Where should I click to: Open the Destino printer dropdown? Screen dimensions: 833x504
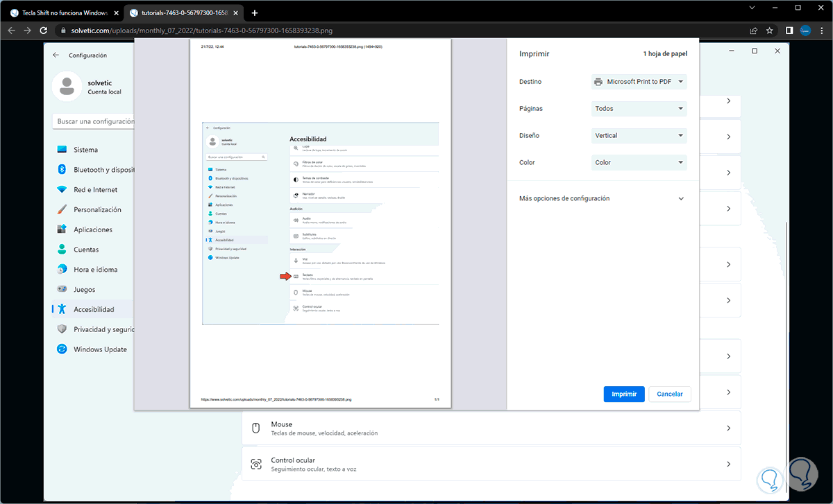[x=639, y=82]
